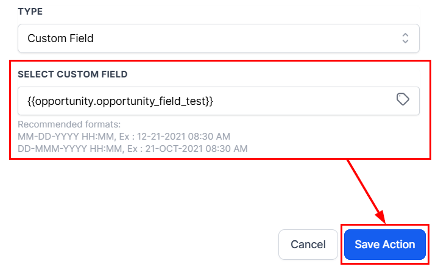This screenshot has width=438, height=272.
Task: Open the Custom Field type dropdown
Action: [x=219, y=38]
